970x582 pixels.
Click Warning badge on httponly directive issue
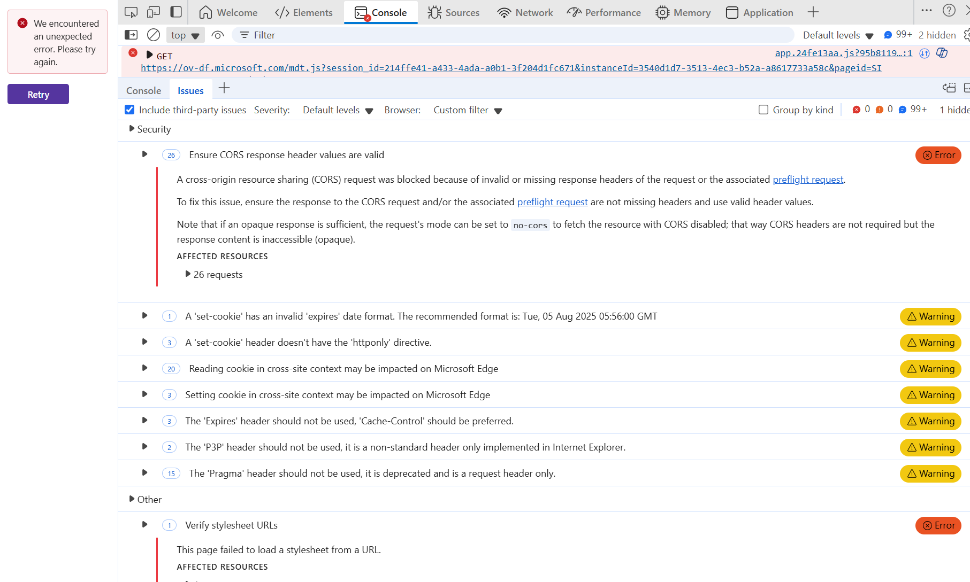(x=930, y=343)
